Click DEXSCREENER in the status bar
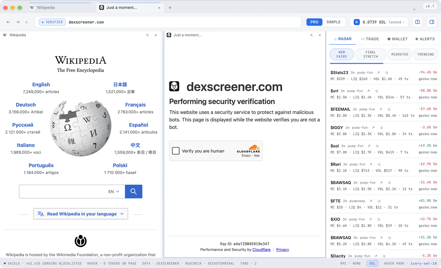Viewport: 441px width, 268px height. [168, 263]
